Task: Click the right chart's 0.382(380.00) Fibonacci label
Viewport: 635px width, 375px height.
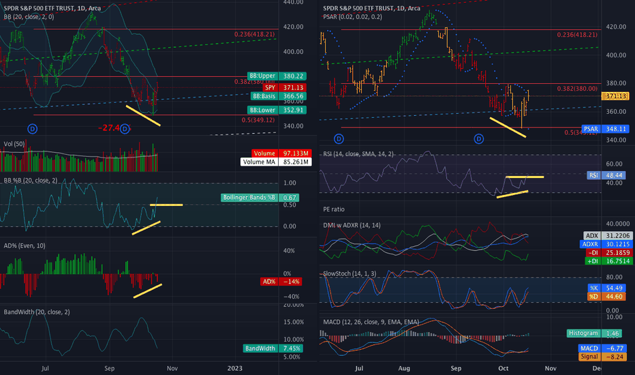Action: click(x=577, y=89)
